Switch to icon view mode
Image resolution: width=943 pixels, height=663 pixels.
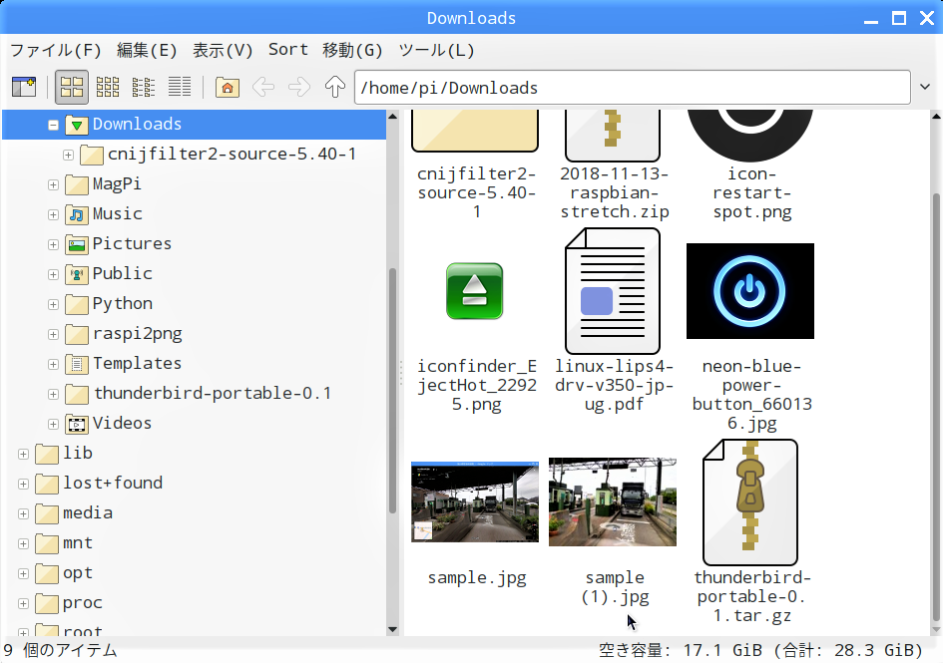pos(72,87)
